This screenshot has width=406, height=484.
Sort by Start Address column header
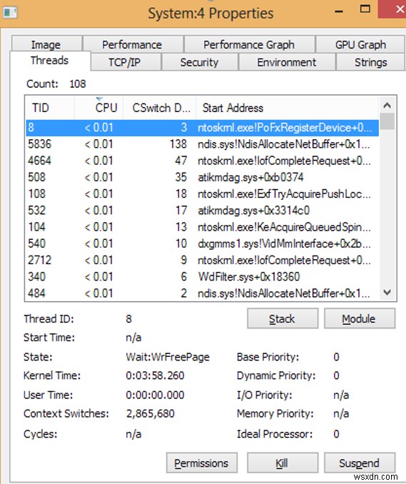[287, 108]
